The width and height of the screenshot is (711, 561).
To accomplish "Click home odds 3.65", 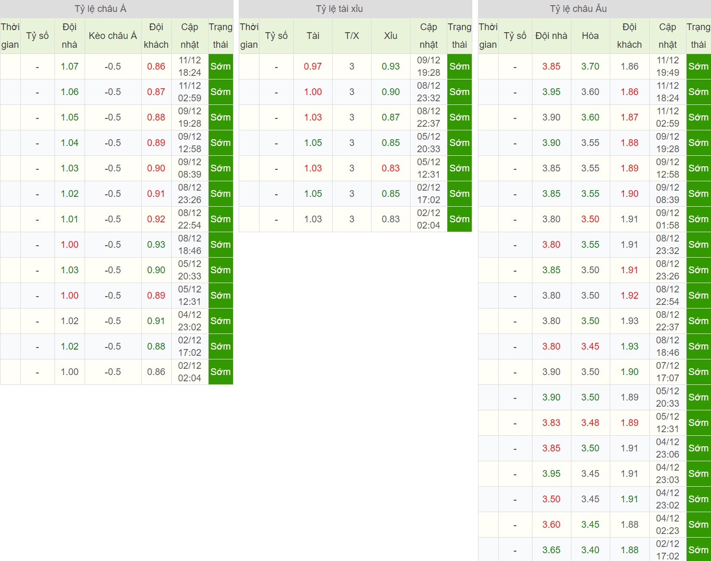I will click(x=551, y=550).
